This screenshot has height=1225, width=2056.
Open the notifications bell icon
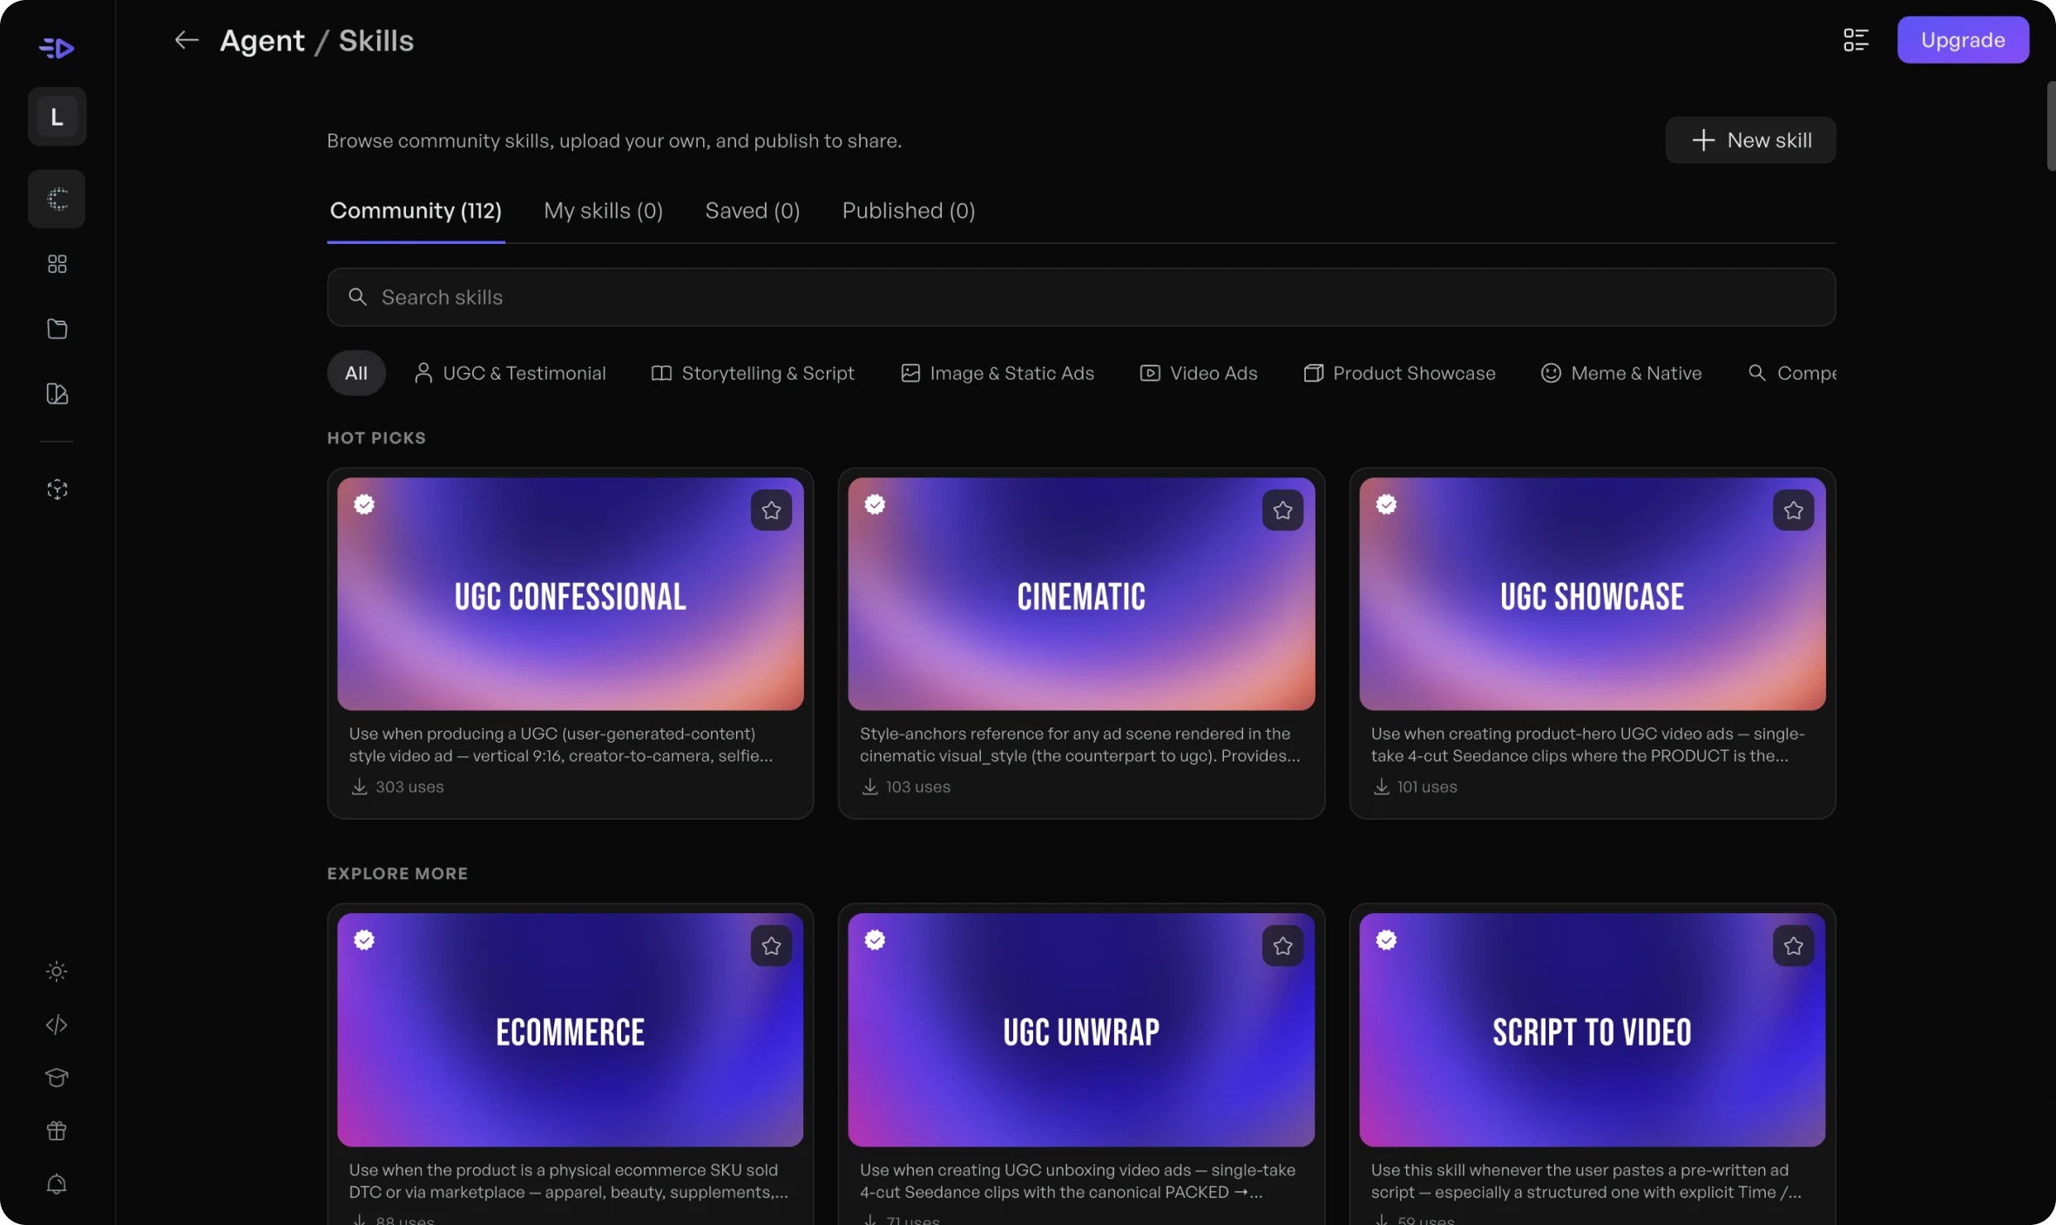(x=57, y=1184)
